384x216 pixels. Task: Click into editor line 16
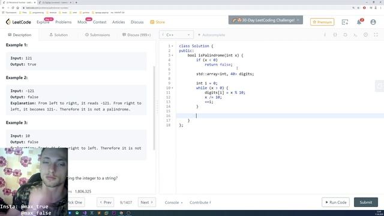click(x=280, y=116)
